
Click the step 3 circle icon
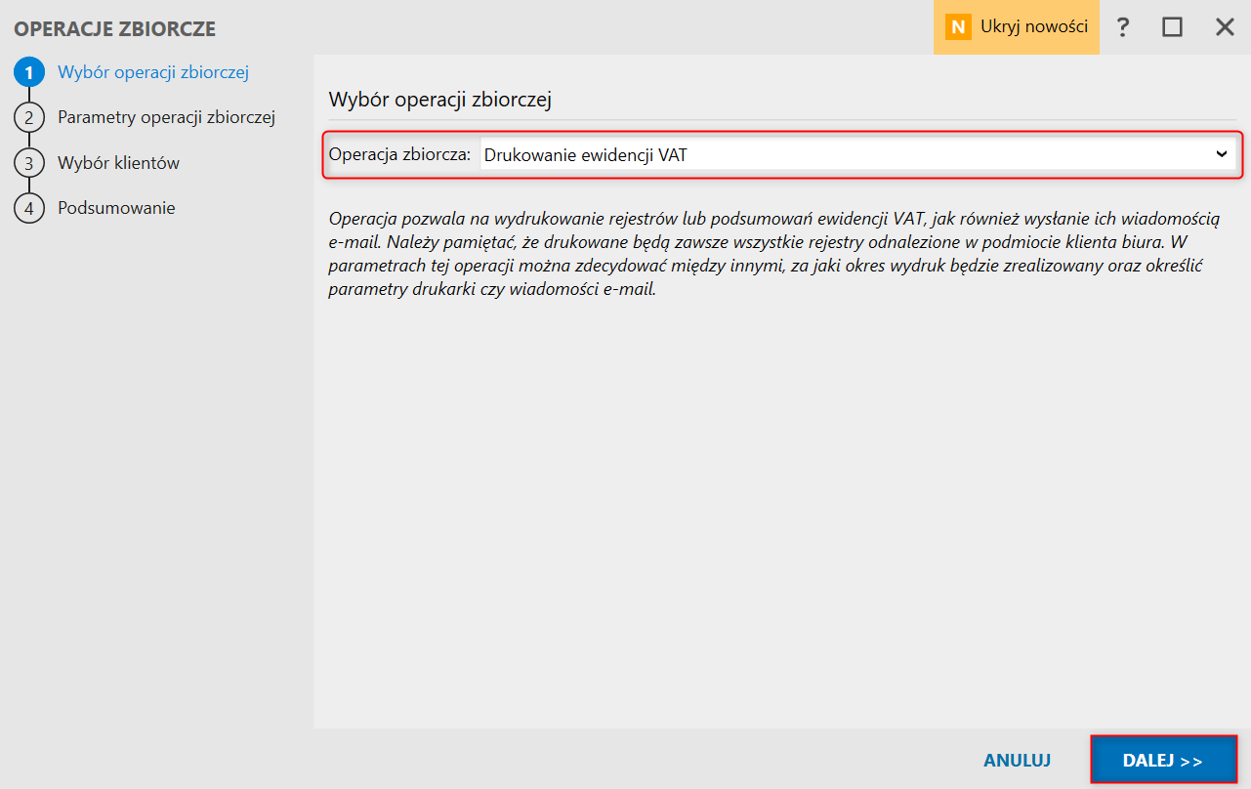click(29, 163)
